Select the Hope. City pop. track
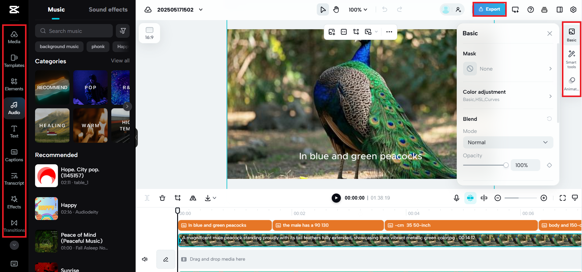Image resolution: width=582 pixels, height=272 pixels. [x=82, y=176]
